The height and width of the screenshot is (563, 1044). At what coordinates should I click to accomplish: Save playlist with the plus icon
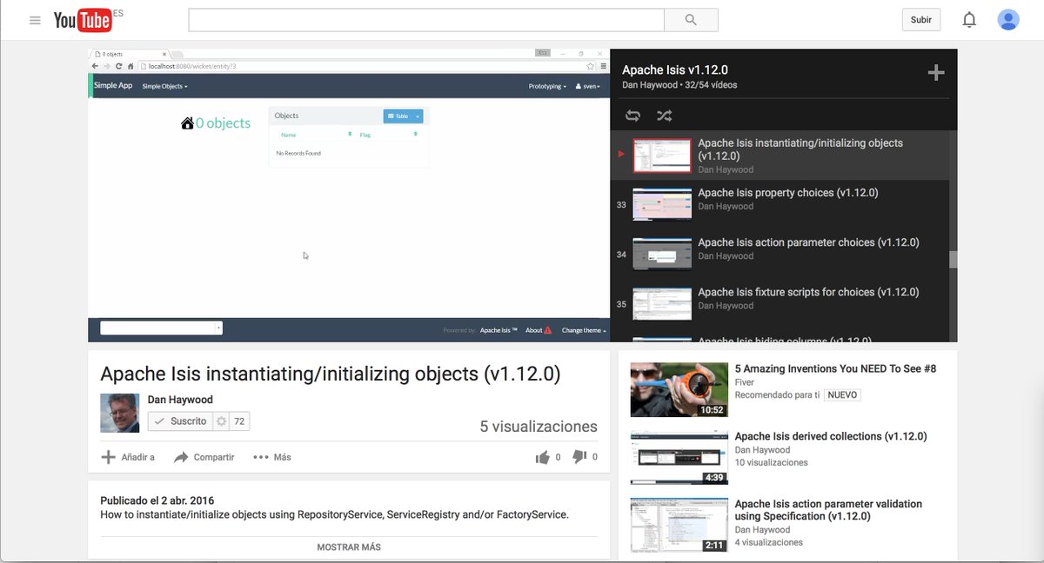click(x=936, y=73)
